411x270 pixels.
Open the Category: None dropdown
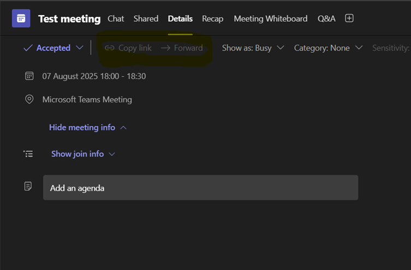(328, 48)
